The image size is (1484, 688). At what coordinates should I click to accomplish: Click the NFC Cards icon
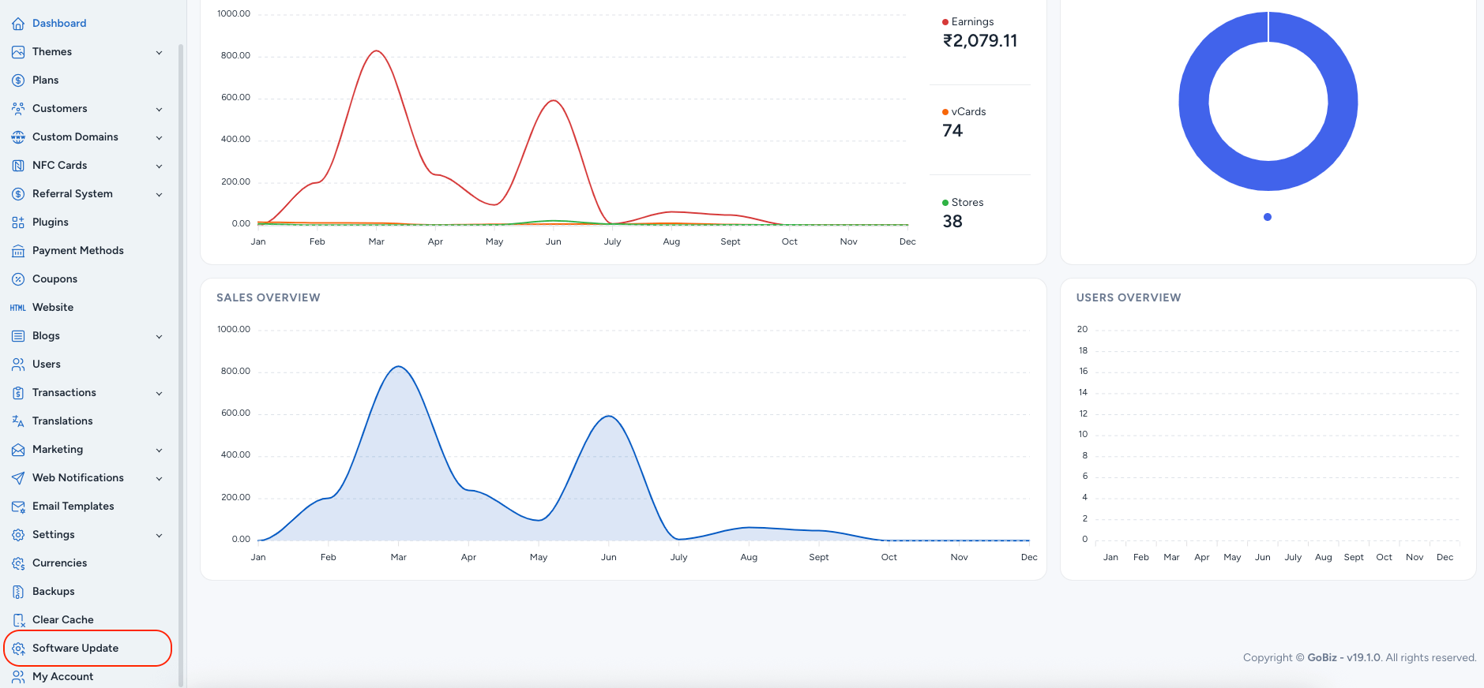tap(18, 166)
